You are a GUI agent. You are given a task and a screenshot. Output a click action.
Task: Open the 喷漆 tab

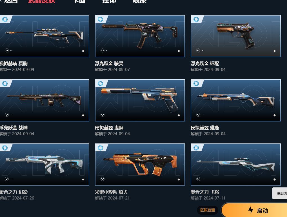pos(140,1)
